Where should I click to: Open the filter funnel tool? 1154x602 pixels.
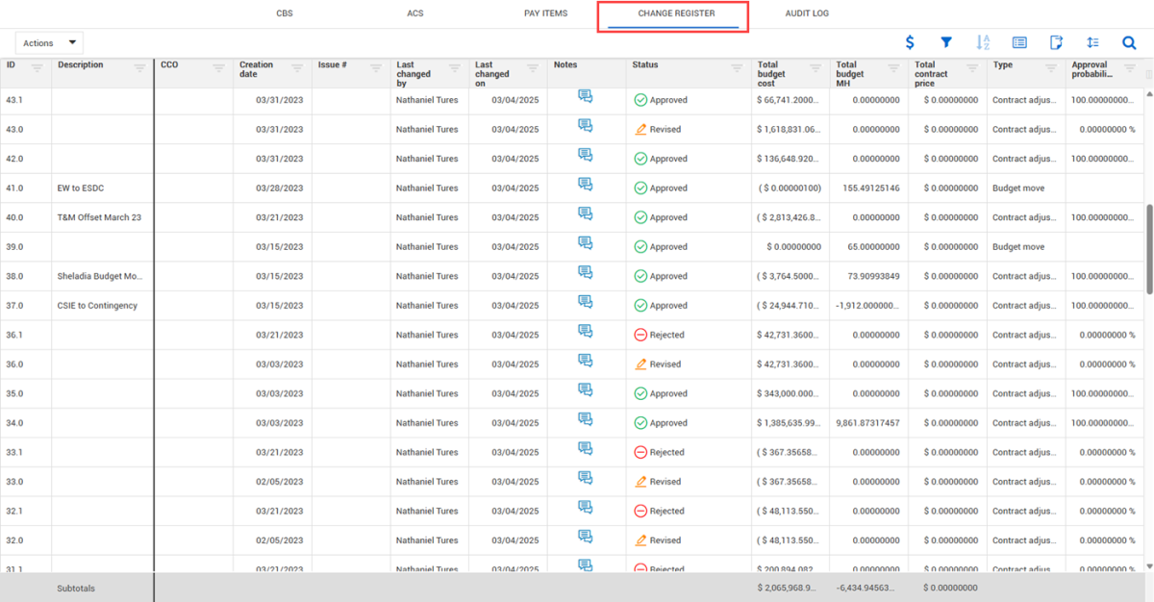[946, 43]
